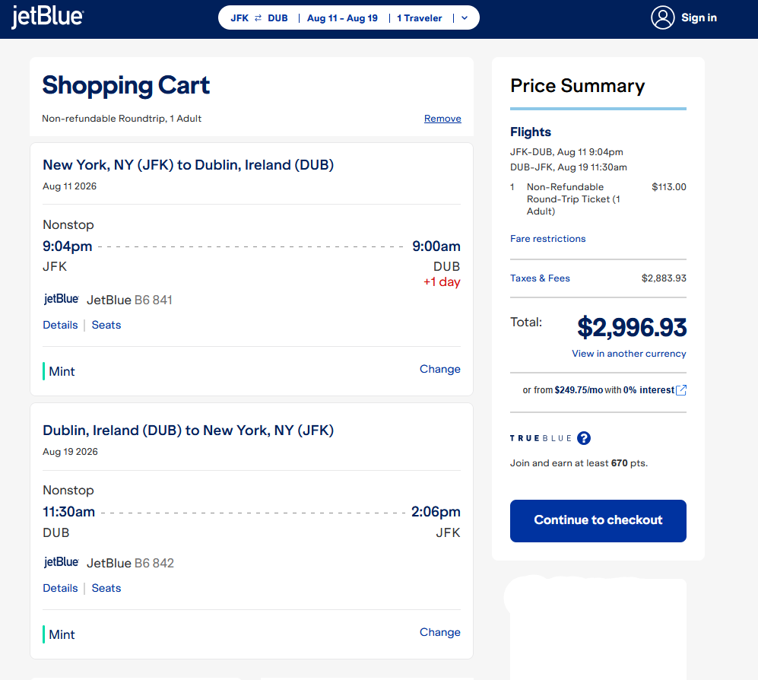The width and height of the screenshot is (758, 680).
Task: Click 1 Traveler in header search pill
Action: (419, 18)
